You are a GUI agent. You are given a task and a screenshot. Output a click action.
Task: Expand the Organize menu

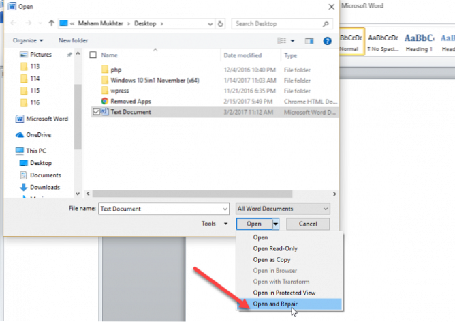pyautogui.click(x=28, y=41)
